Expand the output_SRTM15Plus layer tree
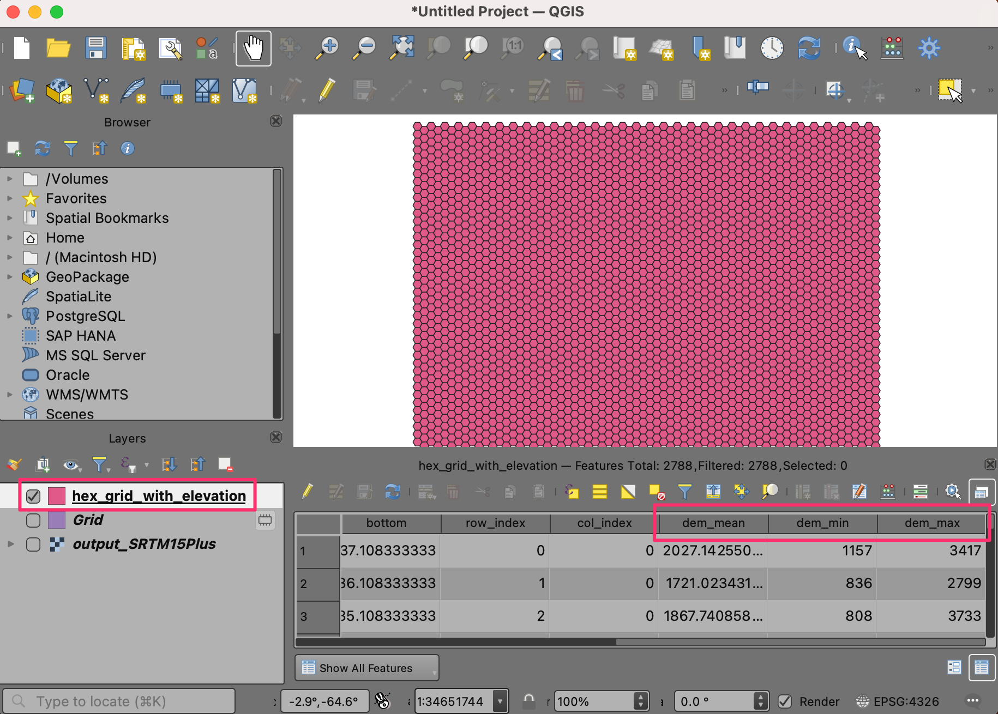 tap(10, 544)
